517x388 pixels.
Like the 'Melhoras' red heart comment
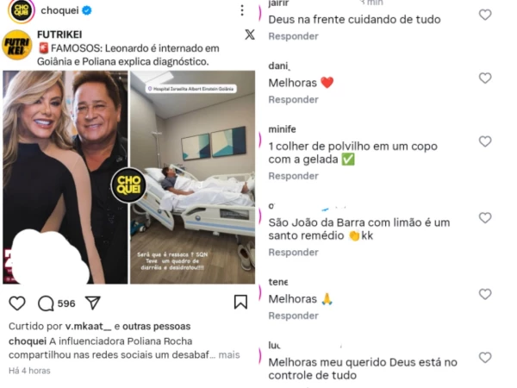tap(485, 78)
